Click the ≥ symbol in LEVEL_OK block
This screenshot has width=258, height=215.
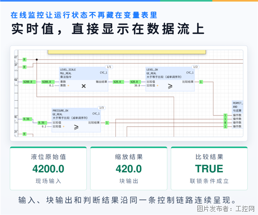pyautogui.click(x=170, y=86)
